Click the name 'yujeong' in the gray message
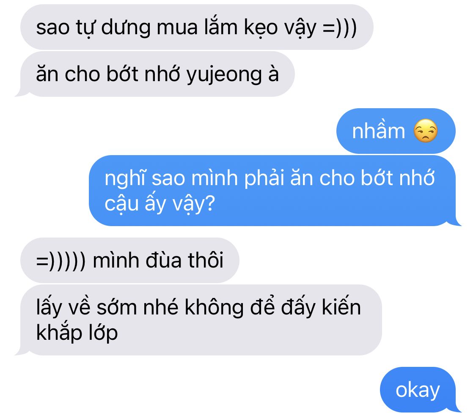This screenshot has width=476, height=418. point(224,75)
